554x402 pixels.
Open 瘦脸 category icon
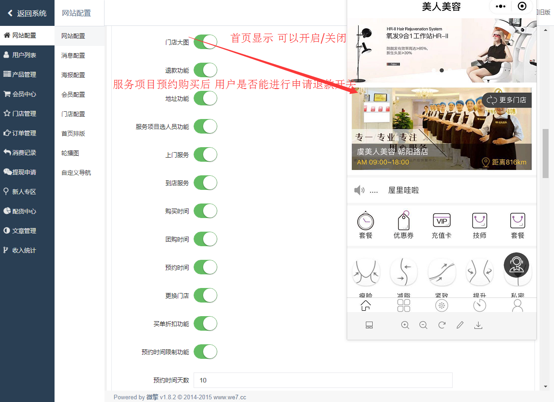pos(366,273)
